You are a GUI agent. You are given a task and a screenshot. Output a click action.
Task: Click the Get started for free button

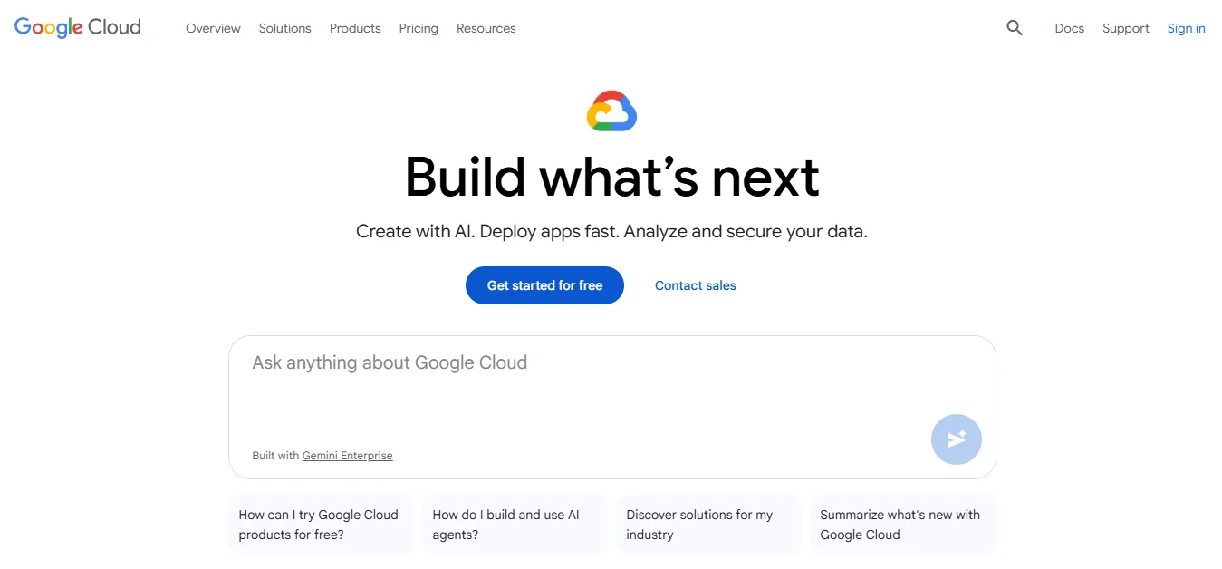pyautogui.click(x=544, y=284)
